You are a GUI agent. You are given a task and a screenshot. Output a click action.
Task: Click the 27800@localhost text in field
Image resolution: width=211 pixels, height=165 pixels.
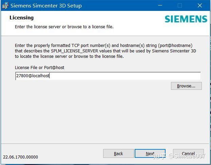click(x=33, y=76)
